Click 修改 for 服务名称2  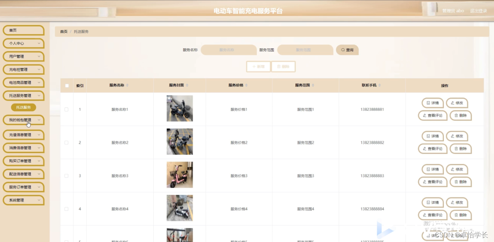point(457,136)
